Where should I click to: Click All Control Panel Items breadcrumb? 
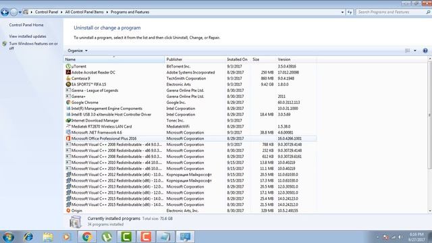pos(84,12)
